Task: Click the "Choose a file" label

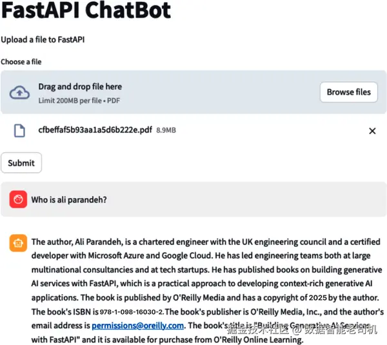Action: pyautogui.click(x=21, y=62)
